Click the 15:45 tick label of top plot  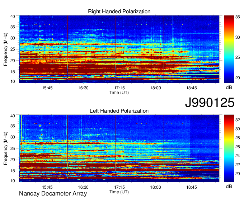pos(47,88)
